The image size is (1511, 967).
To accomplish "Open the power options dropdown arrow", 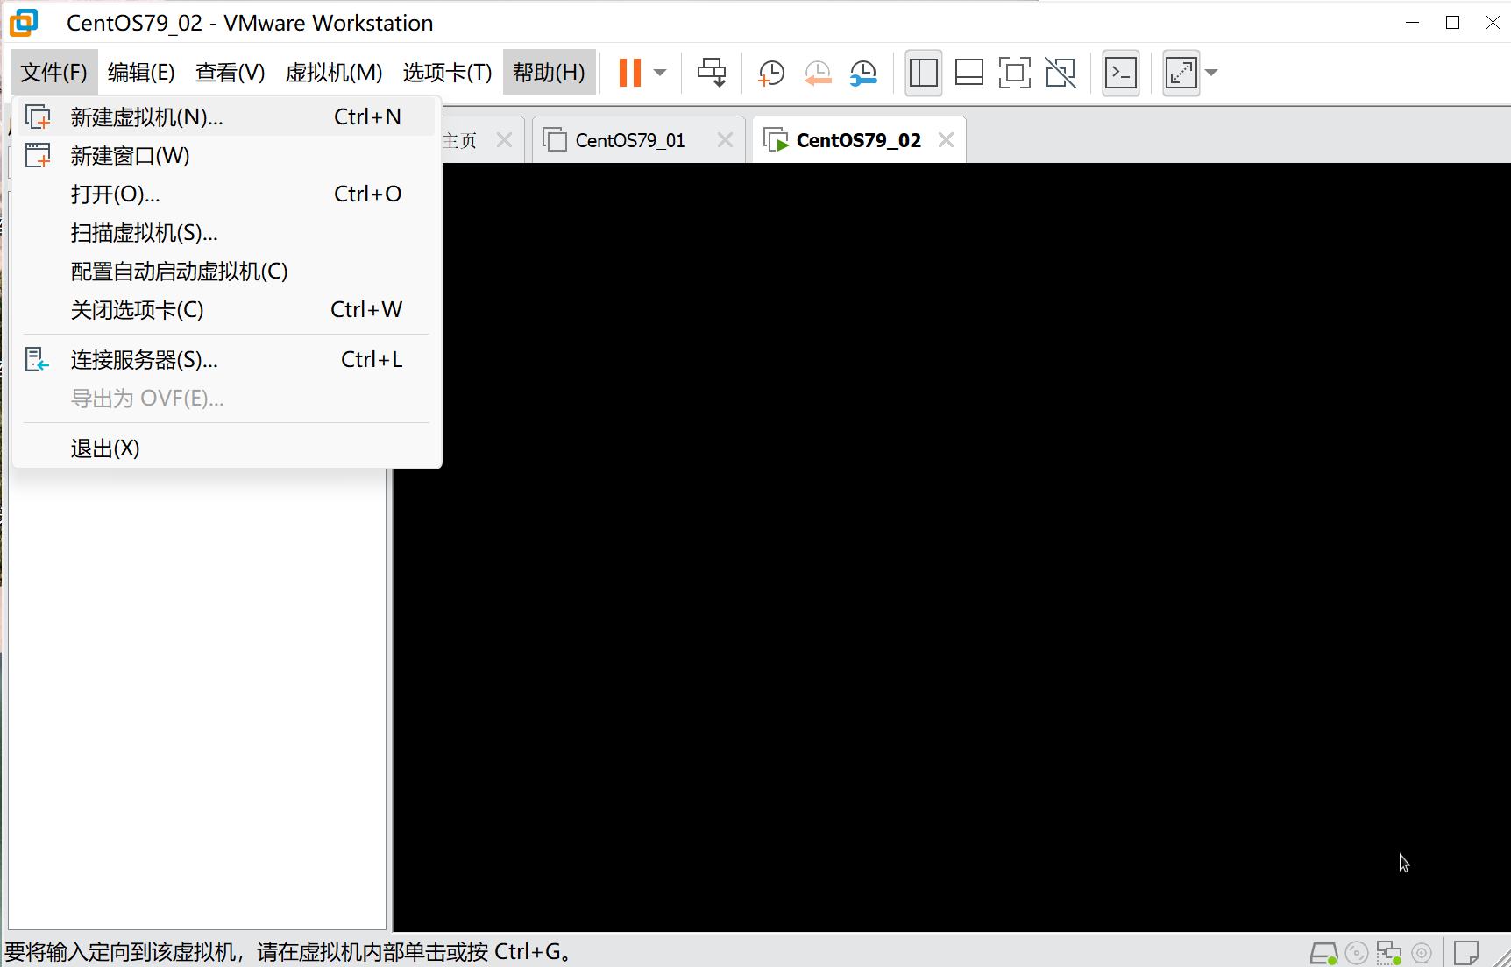I will click(x=661, y=73).
